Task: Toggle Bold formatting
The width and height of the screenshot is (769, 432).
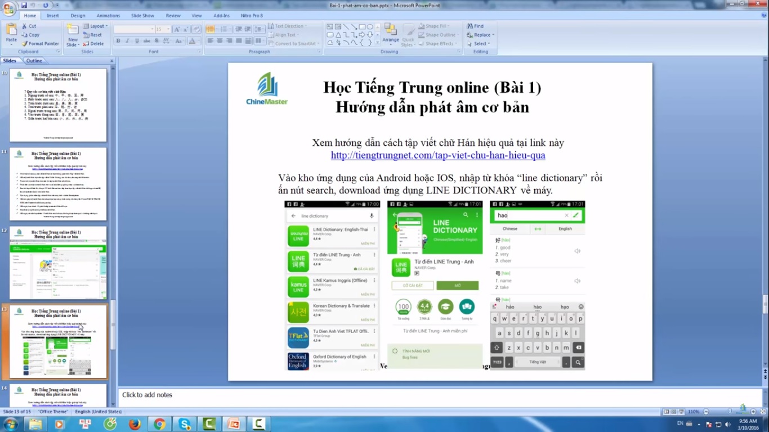Action: [118, 41]
